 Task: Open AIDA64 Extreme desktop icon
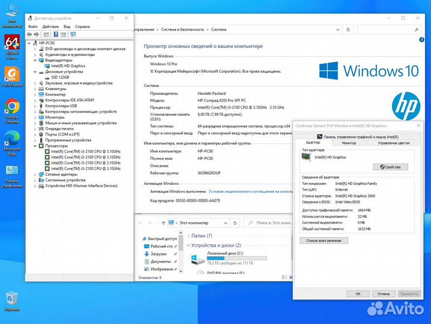click(x=12, y=47)
